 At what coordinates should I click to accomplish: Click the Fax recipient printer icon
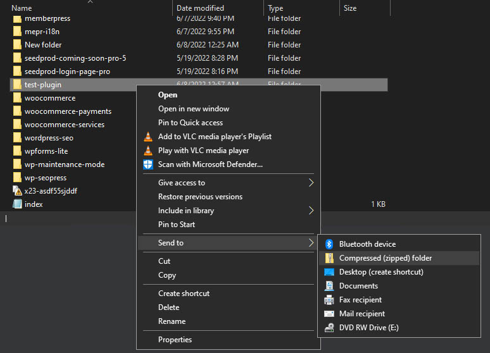(329, 300)
